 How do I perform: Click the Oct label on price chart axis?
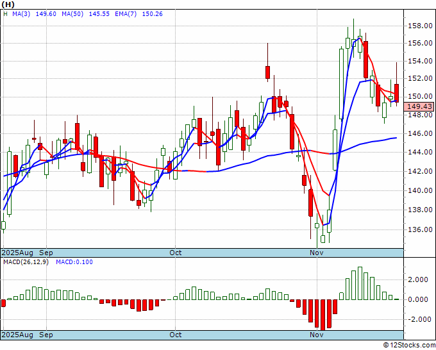click(x=176, y=253)
